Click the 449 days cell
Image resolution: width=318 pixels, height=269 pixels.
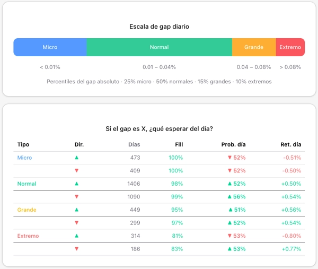coord(135,210)
